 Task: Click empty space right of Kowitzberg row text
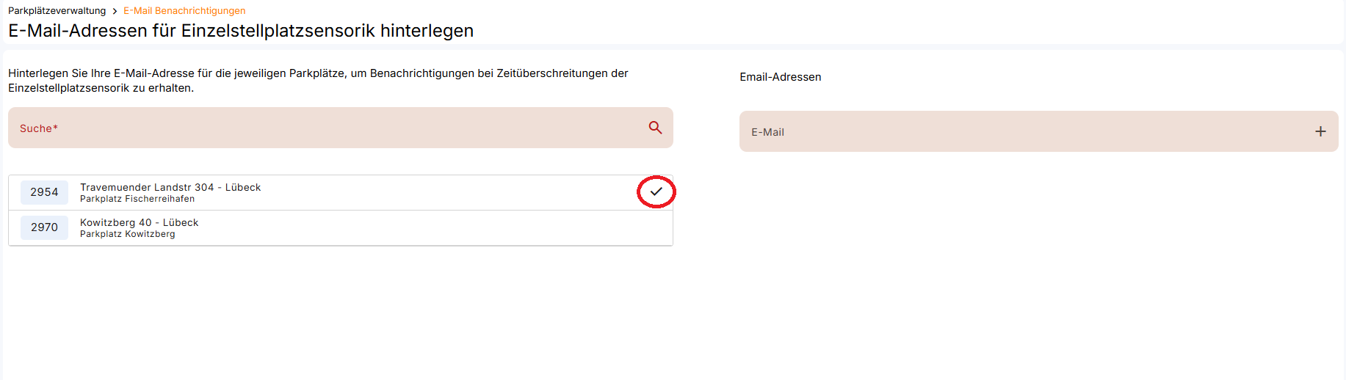click(441, 227)
